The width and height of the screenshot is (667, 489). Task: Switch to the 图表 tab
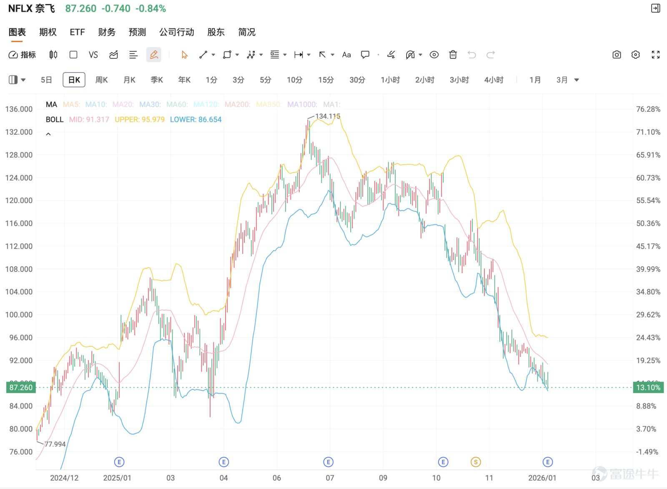(17, 32)
